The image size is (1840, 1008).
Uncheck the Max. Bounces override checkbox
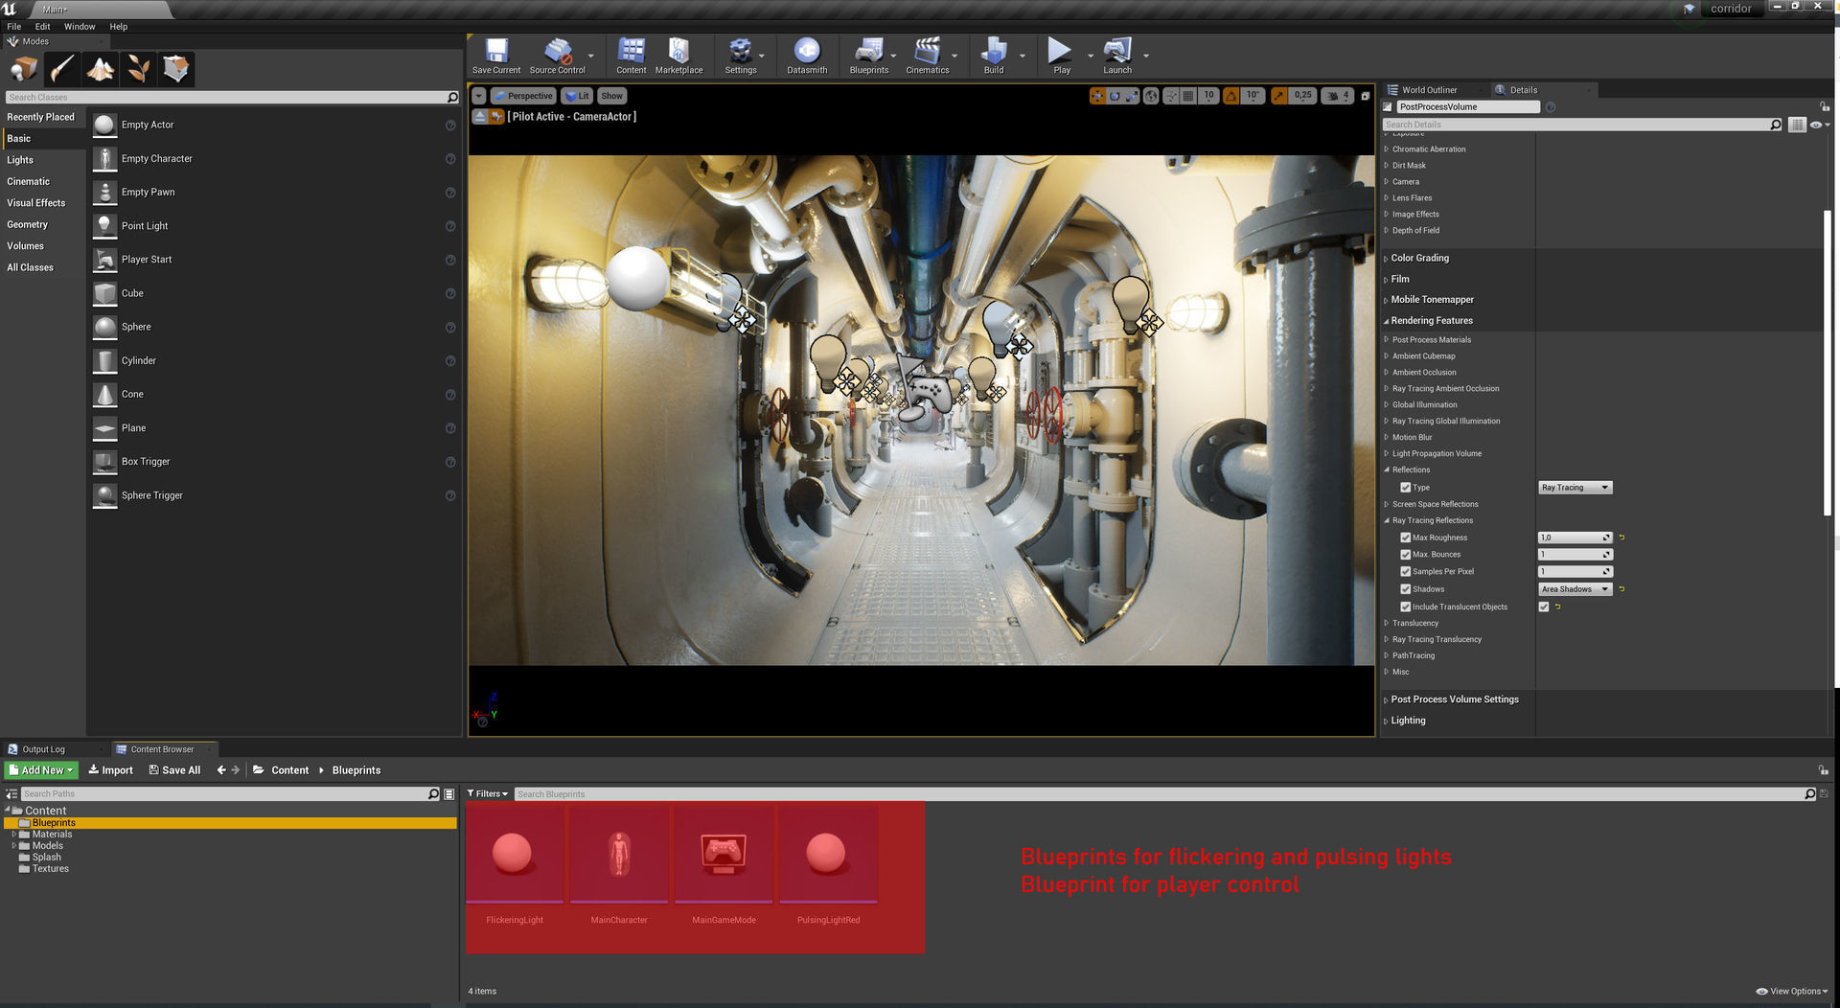[1406, 555]
